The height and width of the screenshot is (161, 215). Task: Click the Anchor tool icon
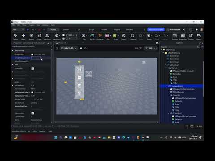[x=164, y=36]
